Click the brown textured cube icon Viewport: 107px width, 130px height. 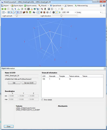pyautogui.click(x=44, y=12)
